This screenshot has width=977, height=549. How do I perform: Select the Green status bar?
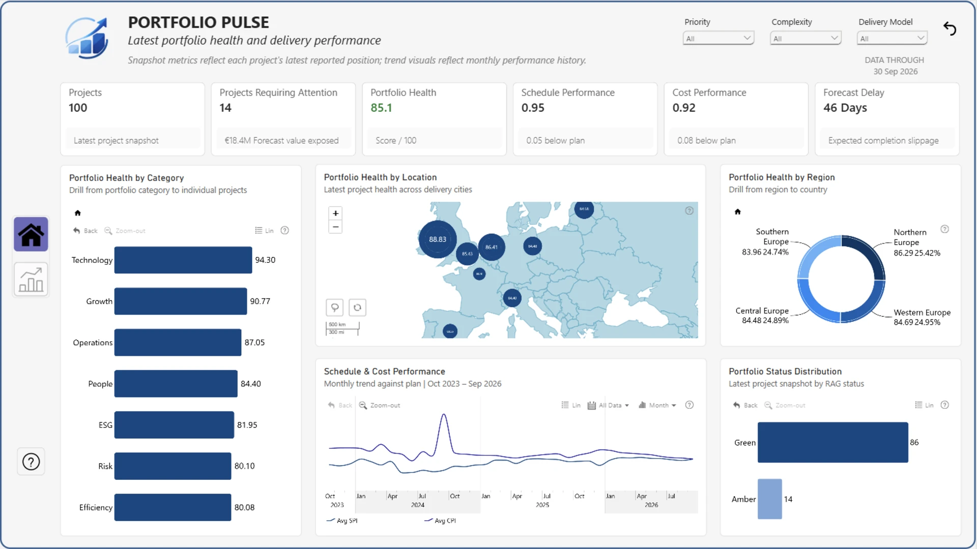pyautogui.click(x=832, y=442)
